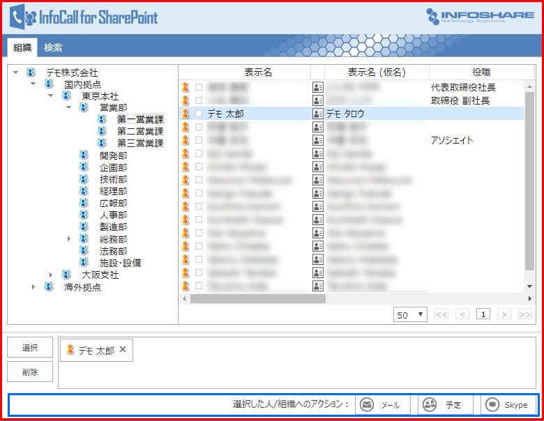This screenshot has width=544, height=421.
Task: Tick the checkbox for アソシエイト row
Action: click(x=199, y=140)
